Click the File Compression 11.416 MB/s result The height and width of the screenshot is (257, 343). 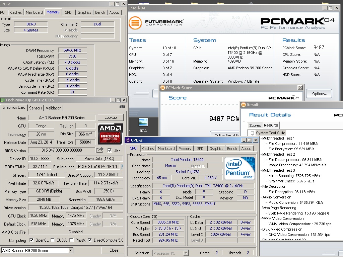click(x=293, y=144)
